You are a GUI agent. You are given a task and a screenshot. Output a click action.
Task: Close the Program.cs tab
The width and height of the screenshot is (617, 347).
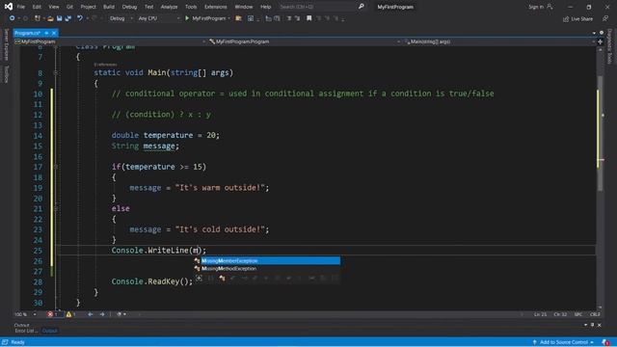(x=54, y=33)
